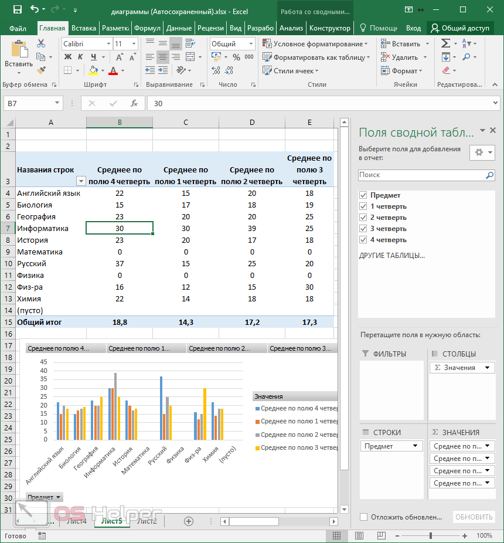This screenshot has width=504, height=543.
Task: Apply bold with the Ж button
Action: (67, 57)
